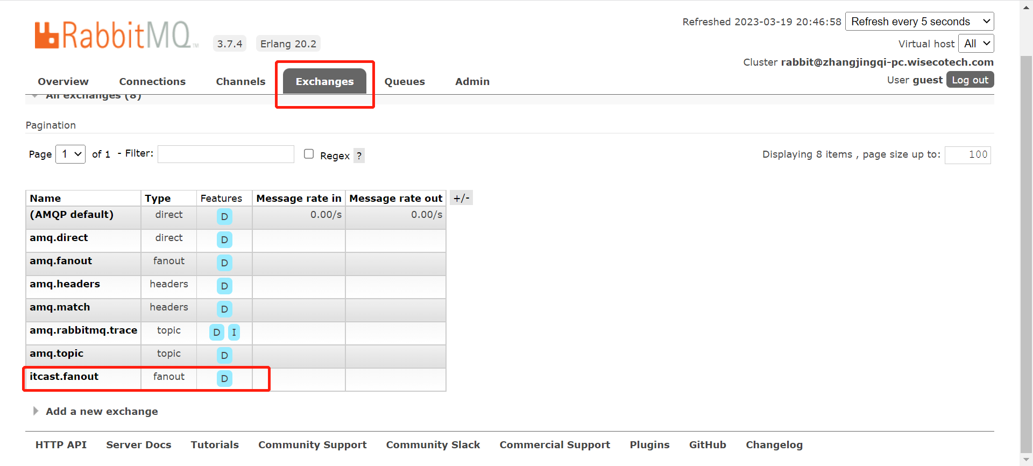Open the GitHub footer link

click(x=707, y=444)
